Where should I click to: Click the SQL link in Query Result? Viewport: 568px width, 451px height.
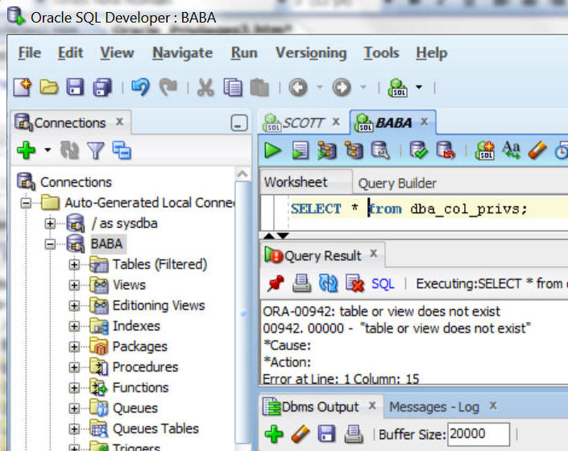point(383,284)
